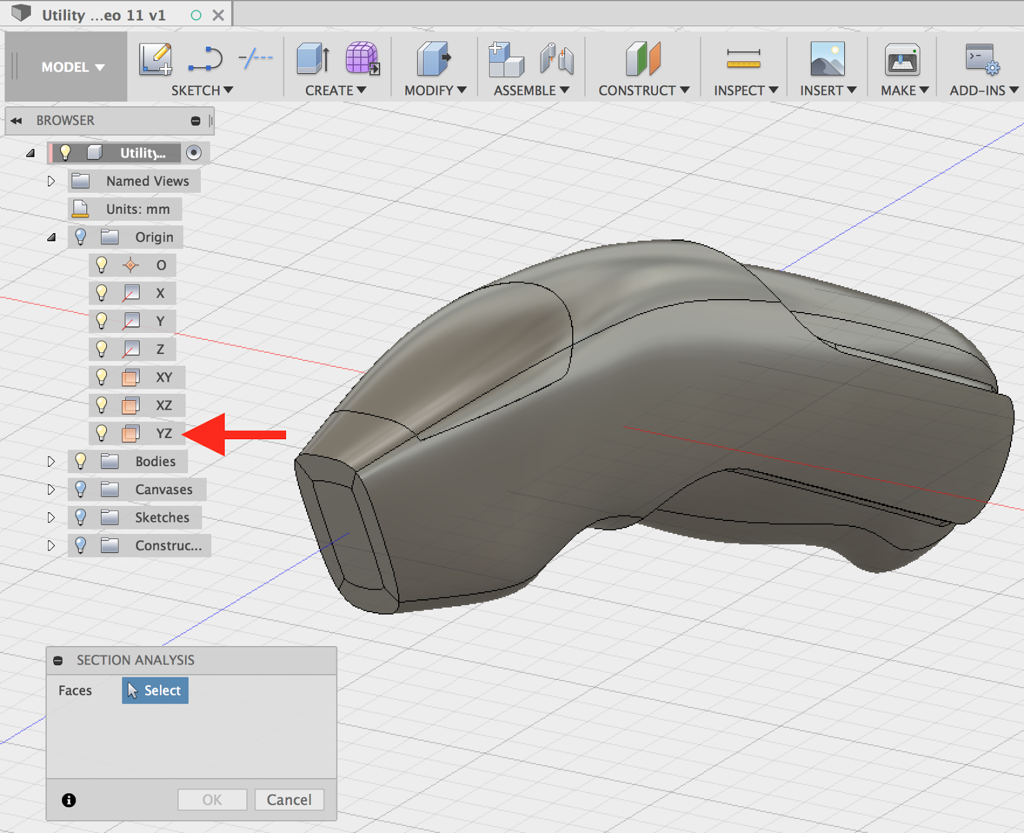Select the 3D Print icon under Make

[902, 58]
